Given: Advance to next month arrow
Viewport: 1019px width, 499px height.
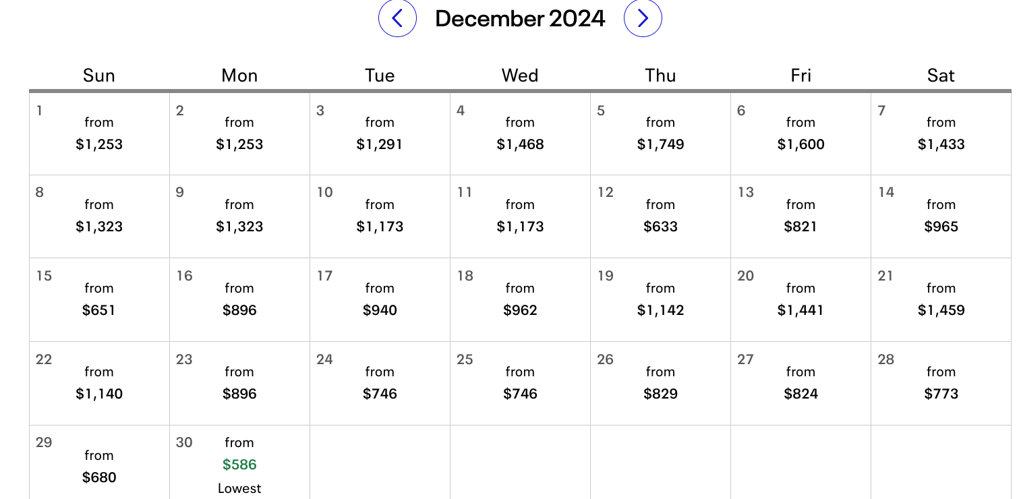Looking at the screenshot, I should click(643, 18).
